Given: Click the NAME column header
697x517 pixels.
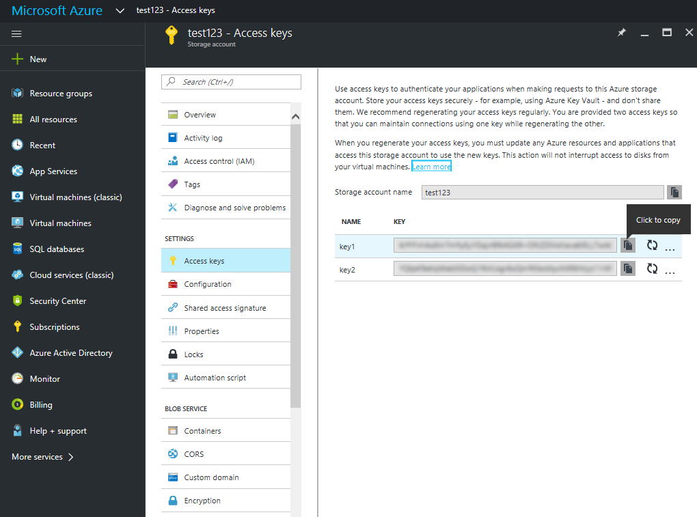Looking at the screenshot, I should tap(351, 222).
